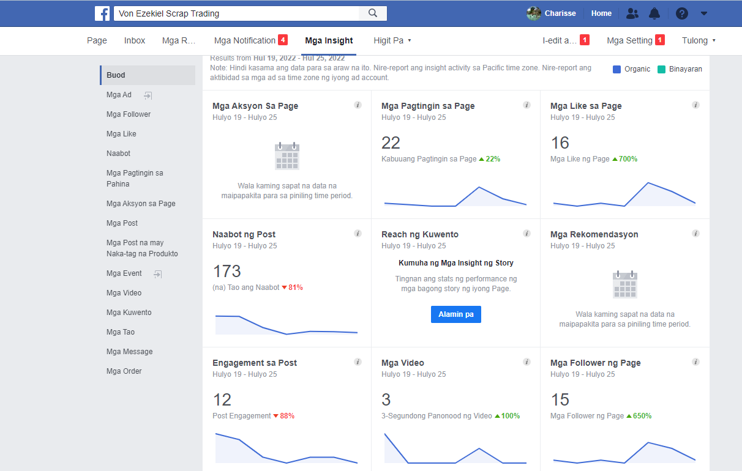Screen dimensions: 742x471
Task: Open Mga Order in the sidebar
Action: tap(124, 371)
